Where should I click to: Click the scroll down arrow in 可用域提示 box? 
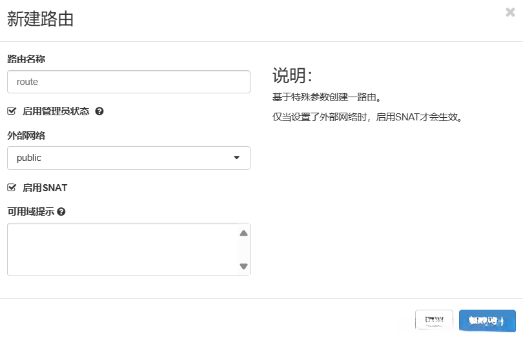pos(243,266)
